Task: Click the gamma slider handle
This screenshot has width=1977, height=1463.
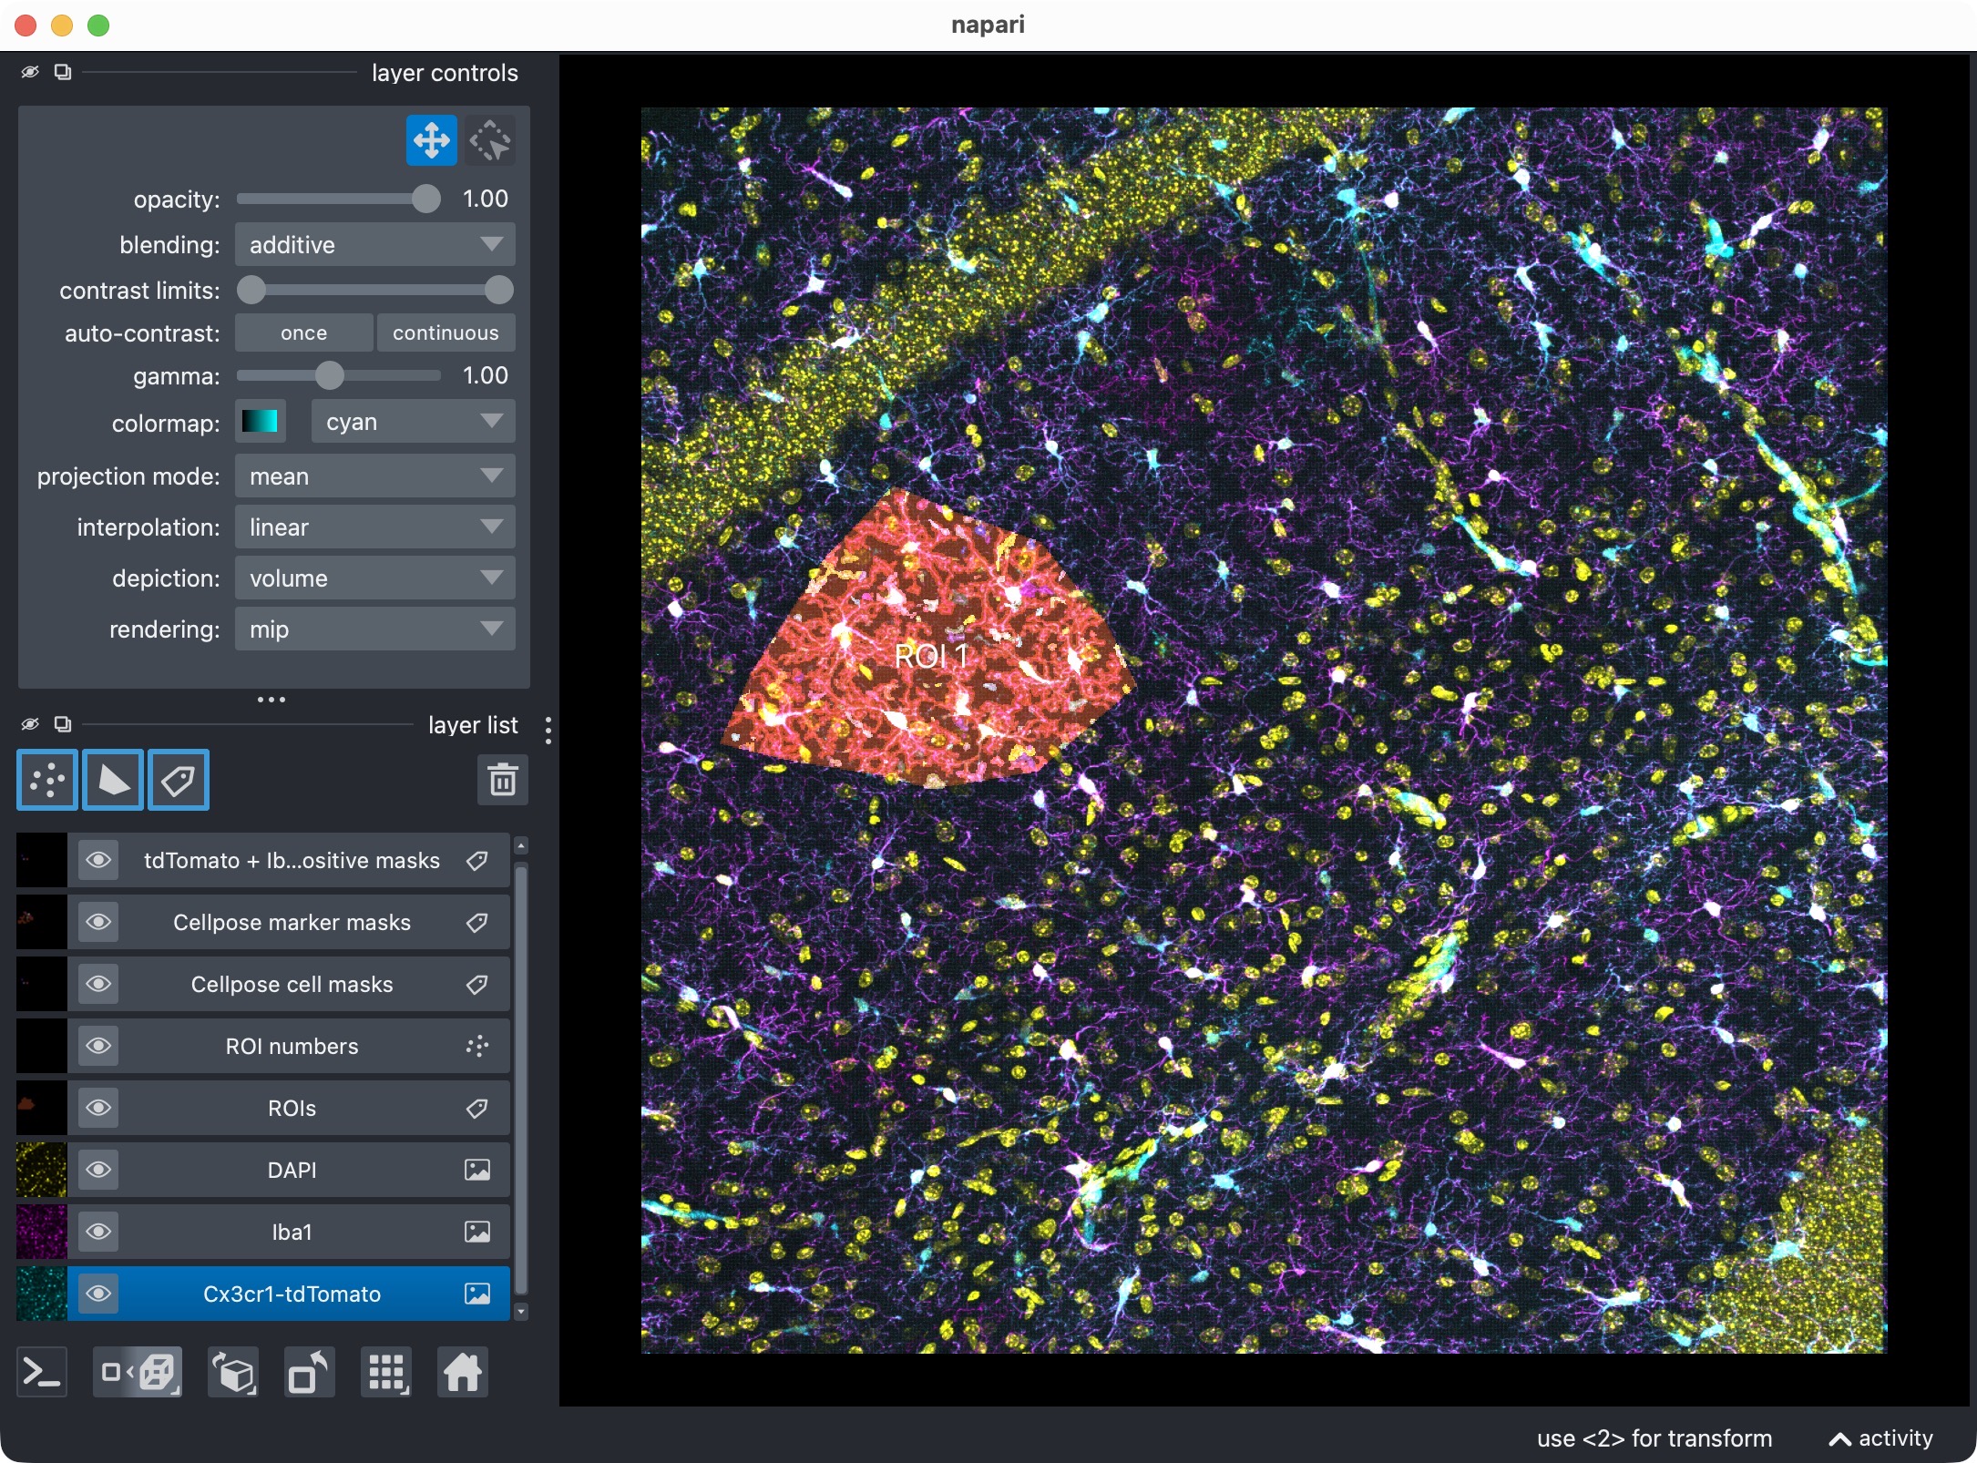Action: [329, 375]
